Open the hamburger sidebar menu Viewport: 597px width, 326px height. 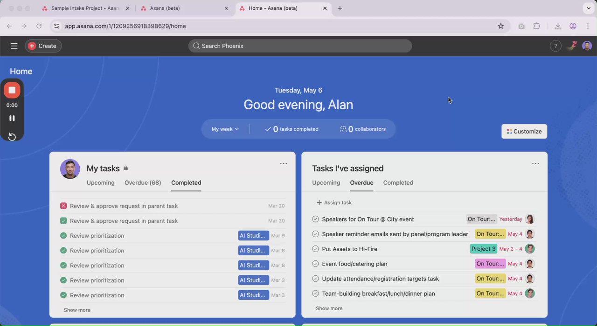click(14, 46)
